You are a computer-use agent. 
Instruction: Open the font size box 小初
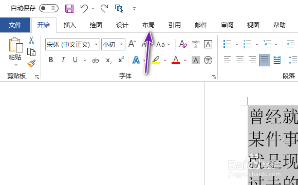(x=113, y=45)
